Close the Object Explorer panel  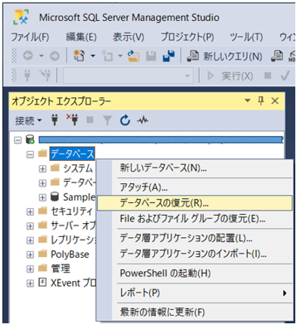click(x=275, y=101)
